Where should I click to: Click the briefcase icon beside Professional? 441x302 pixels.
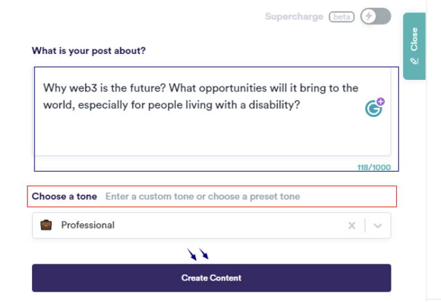tap(46, 225)
